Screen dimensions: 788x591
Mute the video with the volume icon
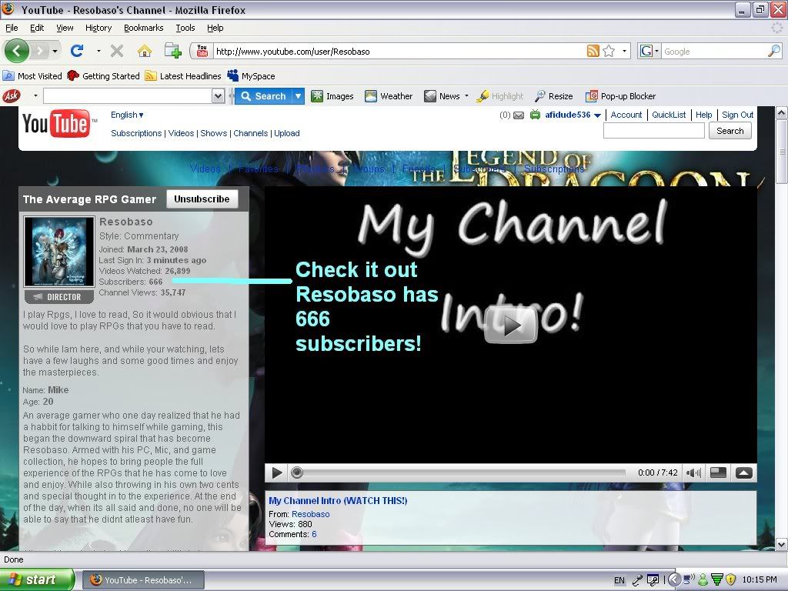click(693, 473)
